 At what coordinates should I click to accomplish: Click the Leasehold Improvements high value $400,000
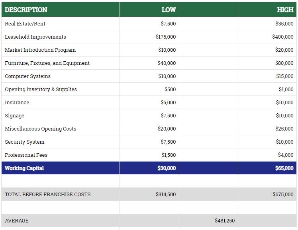[x=283, y=37]
